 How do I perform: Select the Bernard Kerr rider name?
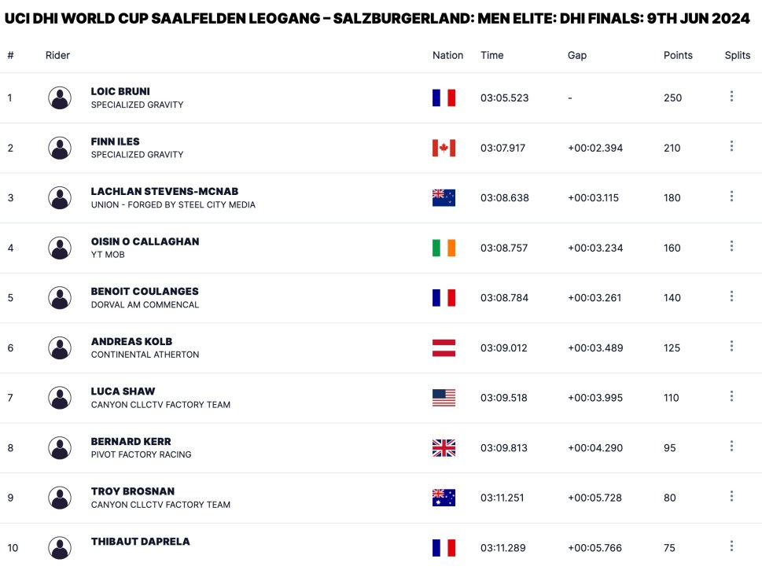[x=131, y=441]
